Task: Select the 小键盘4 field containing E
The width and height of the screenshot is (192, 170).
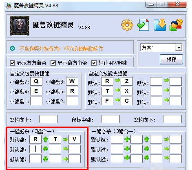Action: pyautogui.click(x=36, y=91)
